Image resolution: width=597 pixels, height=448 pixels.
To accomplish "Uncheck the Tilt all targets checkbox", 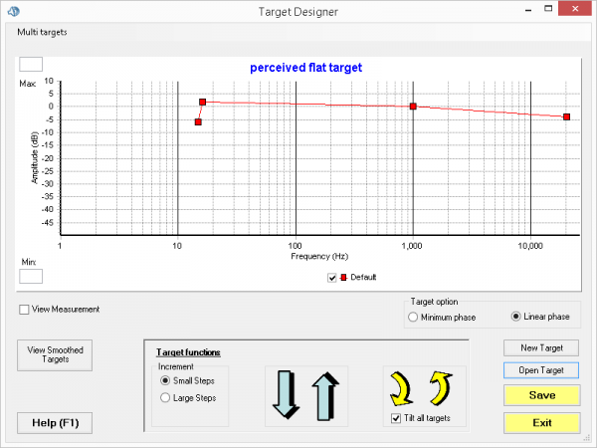I will (x=396, y=418).
